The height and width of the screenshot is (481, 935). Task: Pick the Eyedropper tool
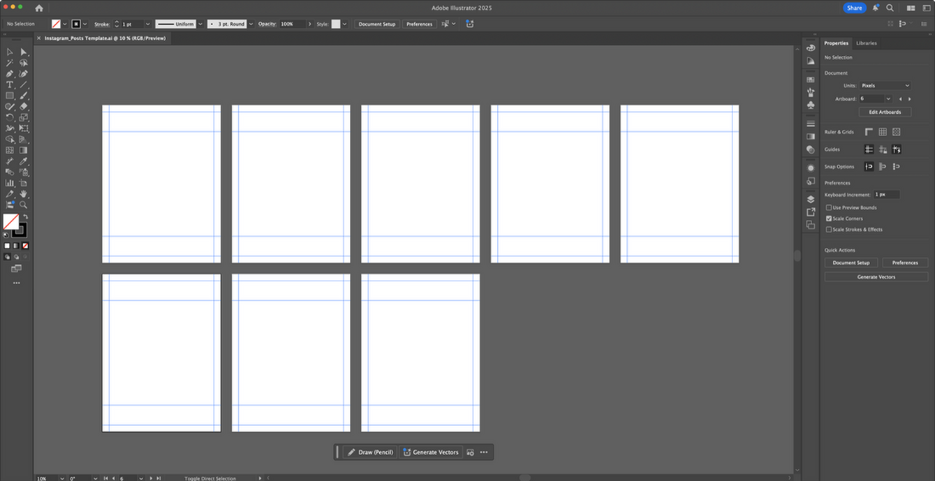click(x=23, y=161)
